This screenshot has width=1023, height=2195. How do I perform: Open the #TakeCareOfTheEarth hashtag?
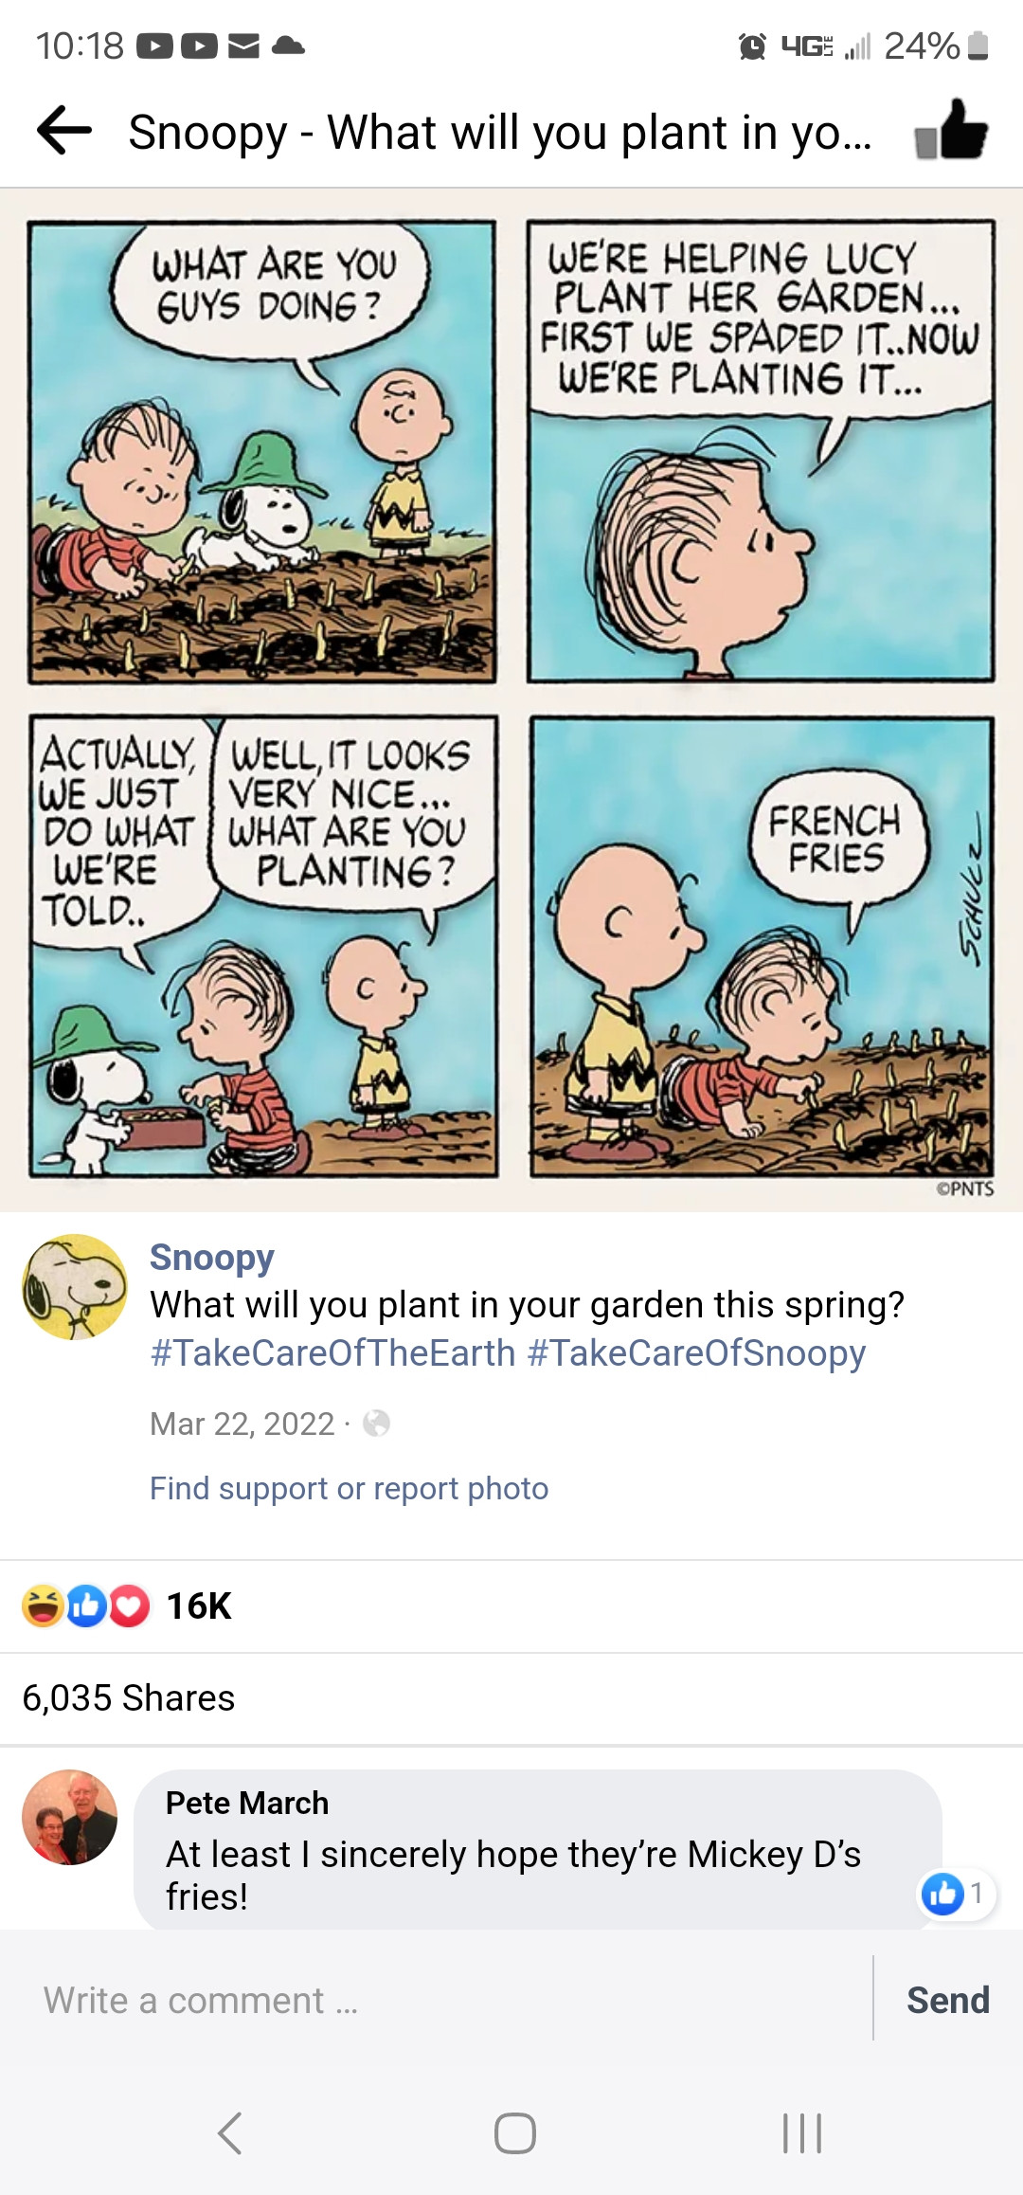(x=332, y=1352)
